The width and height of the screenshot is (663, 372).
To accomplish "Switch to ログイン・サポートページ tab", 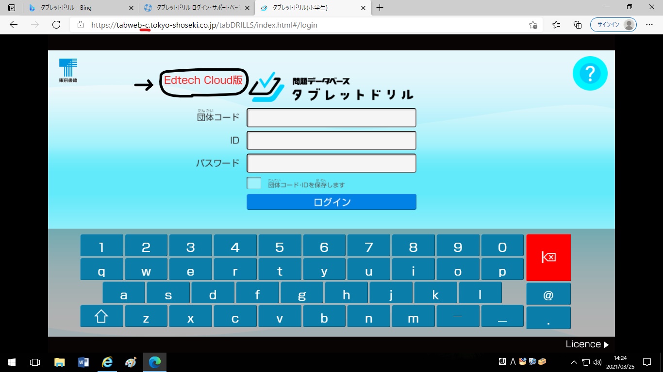I will coord(197,8).
